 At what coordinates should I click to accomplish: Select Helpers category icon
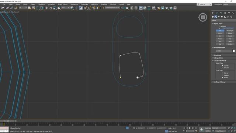[225, 17]
